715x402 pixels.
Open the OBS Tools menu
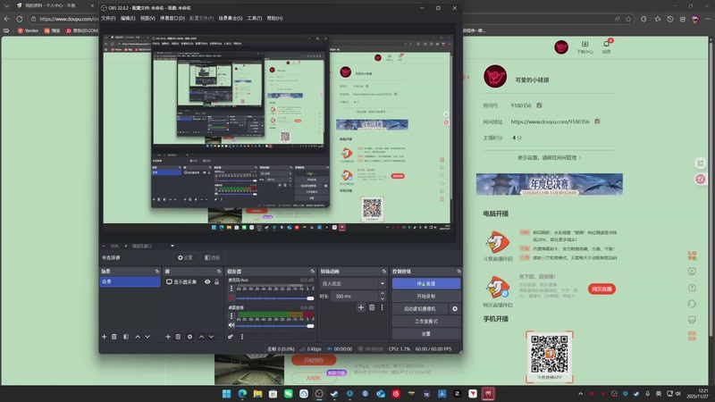point(255,18)
